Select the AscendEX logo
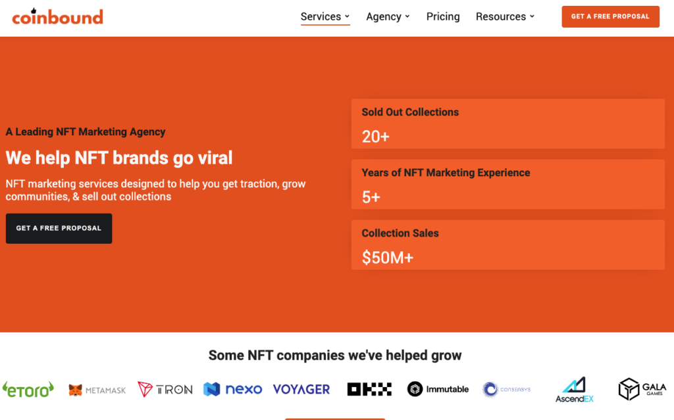The width and height of the screenshot is (674, 420). pyautogui.click(x=575, y=390)
